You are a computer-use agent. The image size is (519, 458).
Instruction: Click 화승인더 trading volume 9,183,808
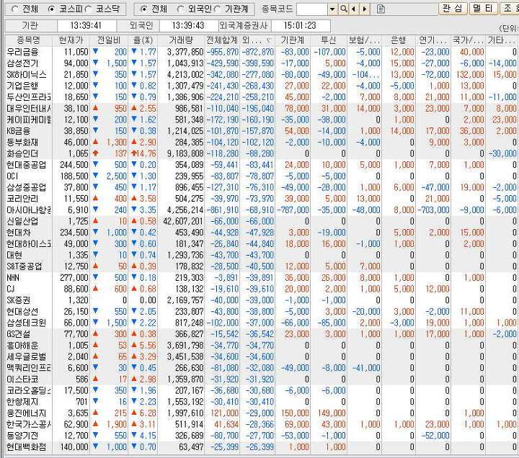pyautogui.click(x=185, y=153)
